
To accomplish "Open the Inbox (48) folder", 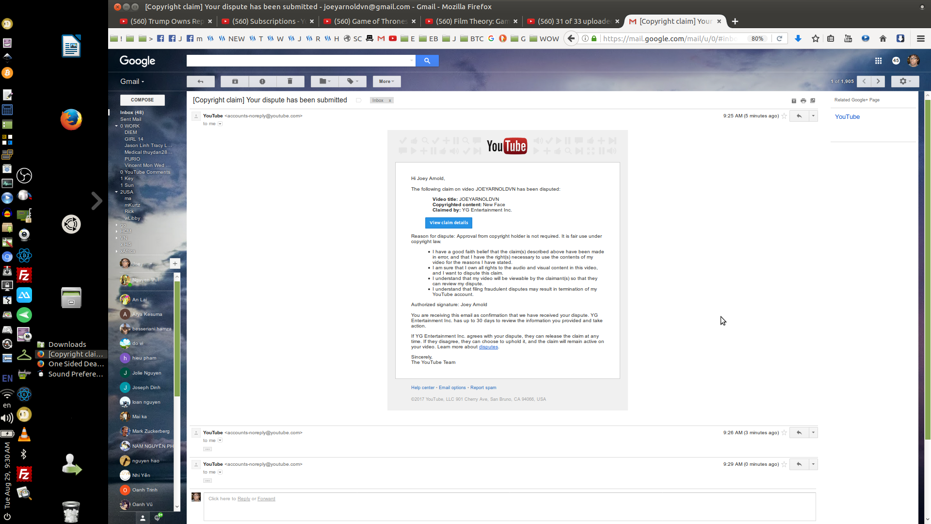I will click(132, 113).
